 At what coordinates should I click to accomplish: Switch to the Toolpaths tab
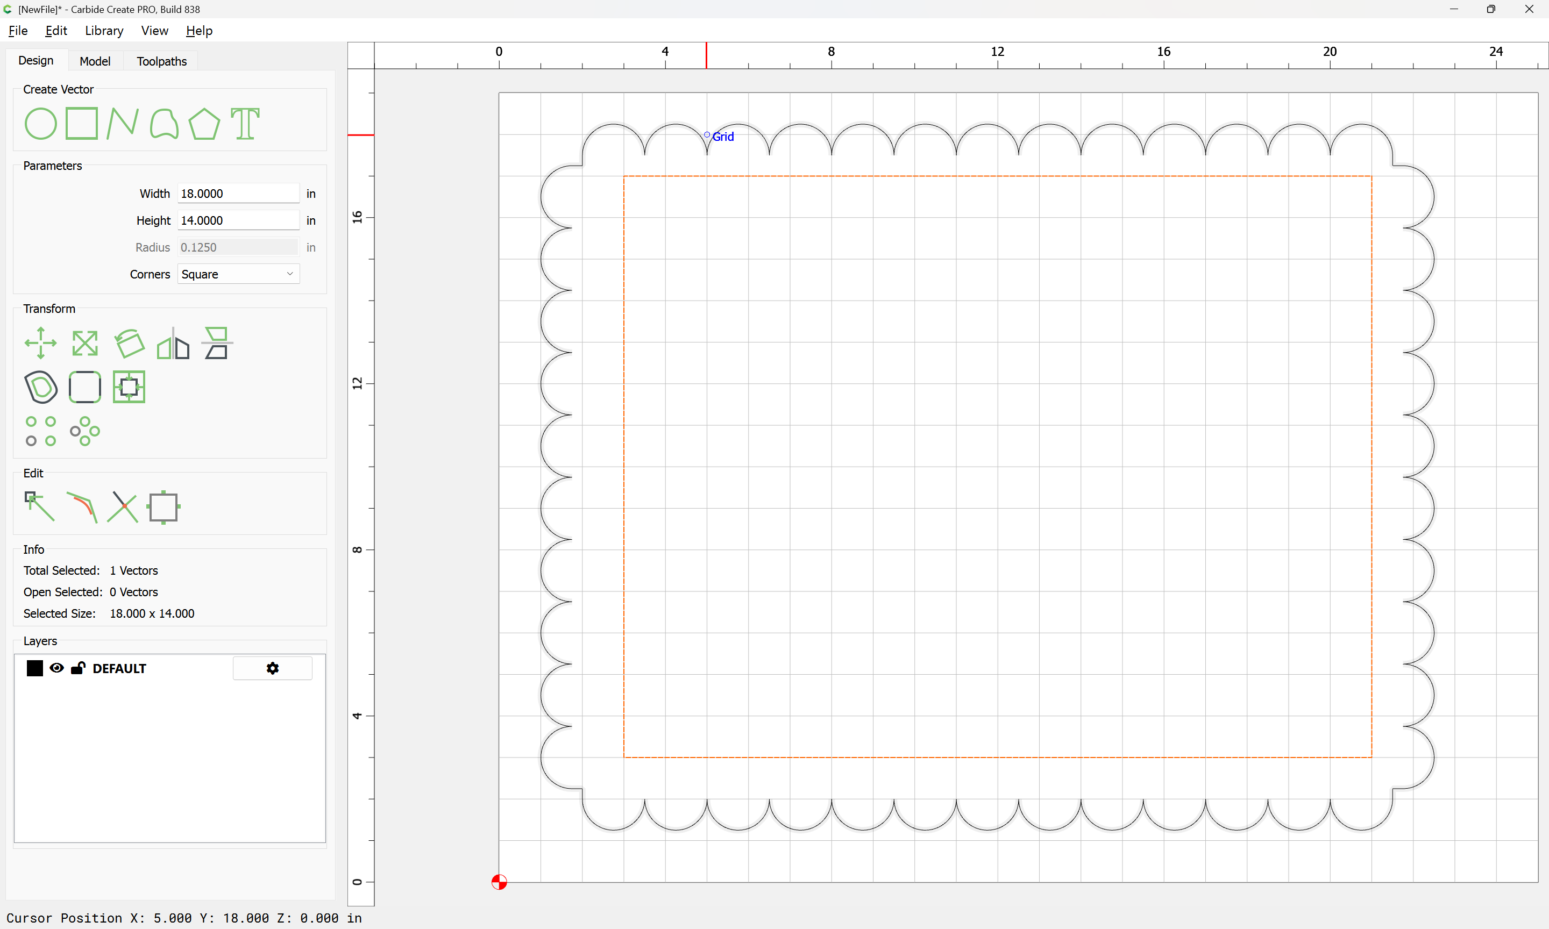(x=161, y=61)
